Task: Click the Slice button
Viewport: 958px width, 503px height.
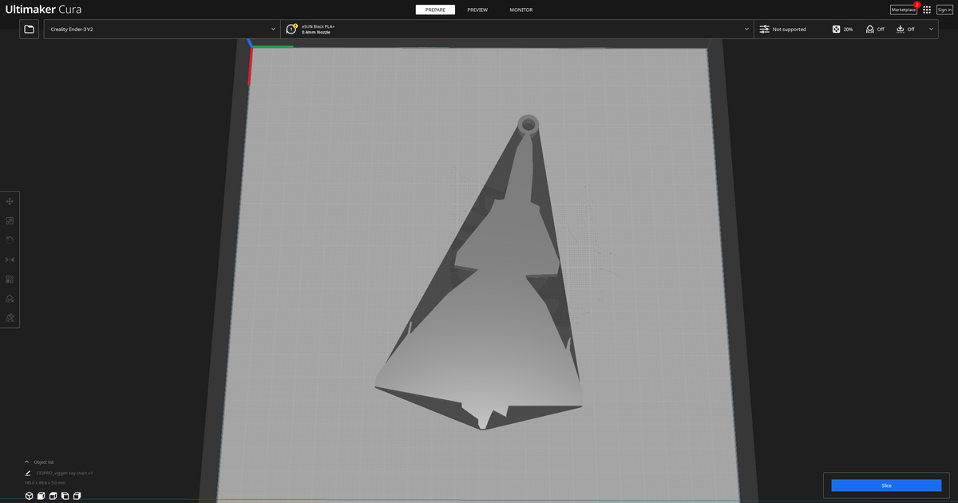Action: pyautogui.click(x=886, y=485)
